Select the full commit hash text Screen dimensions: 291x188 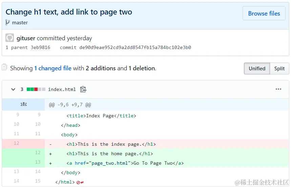[x=135, y=48]
